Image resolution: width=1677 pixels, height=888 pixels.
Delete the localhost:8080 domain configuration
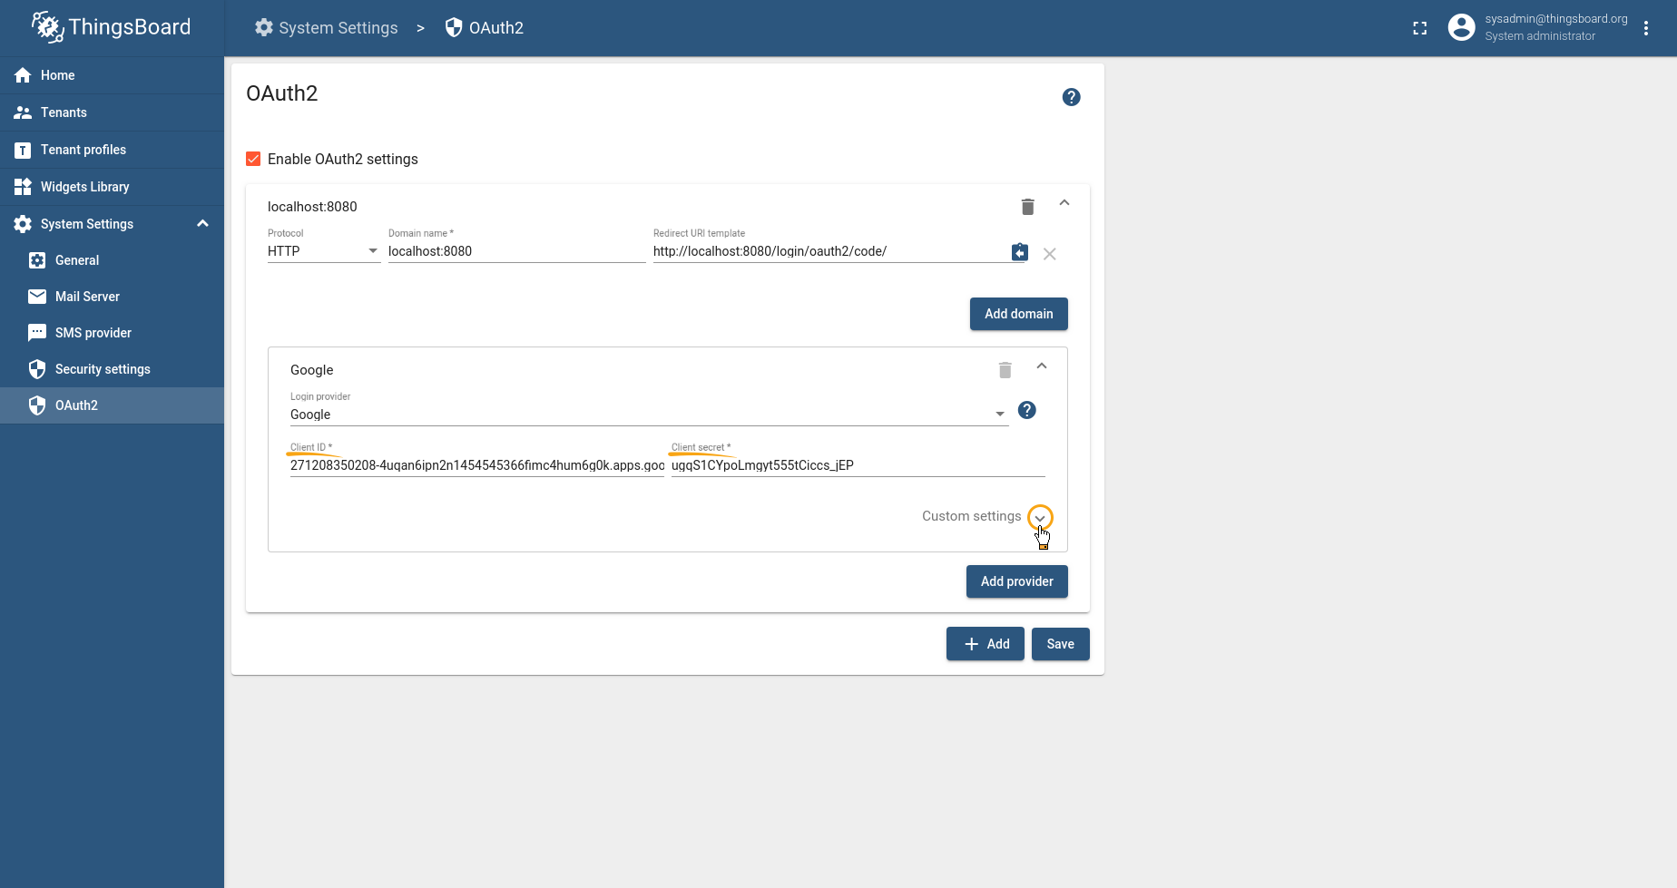[1028, 207]
